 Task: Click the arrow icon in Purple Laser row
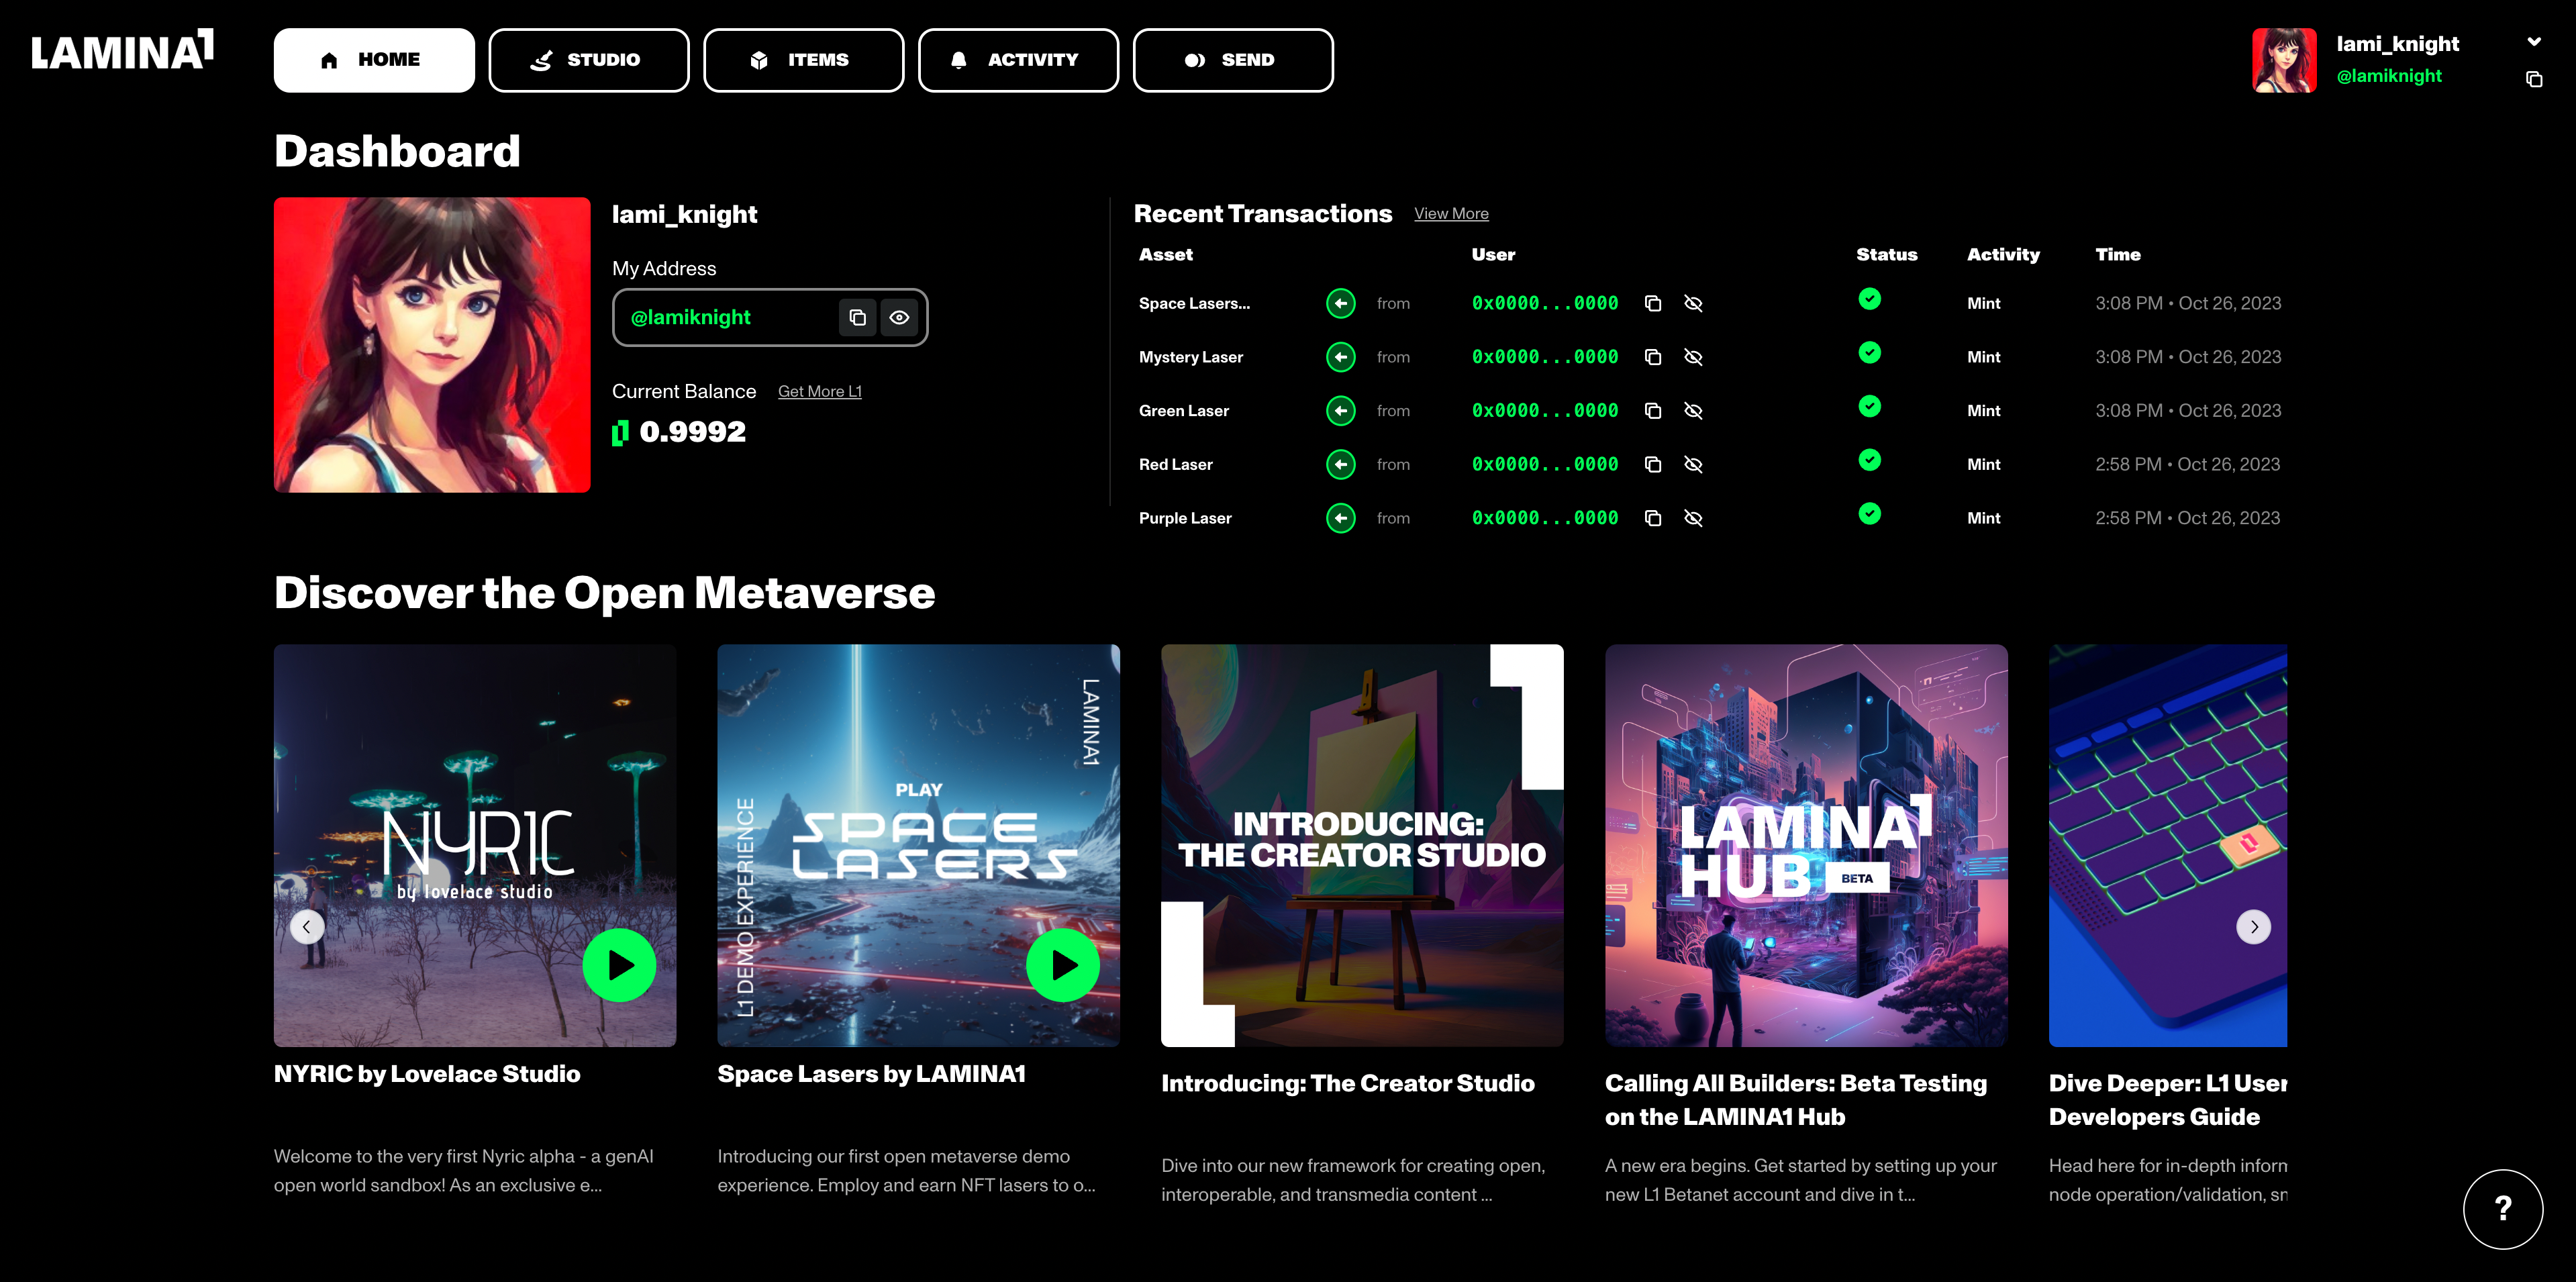point(1341,518)
